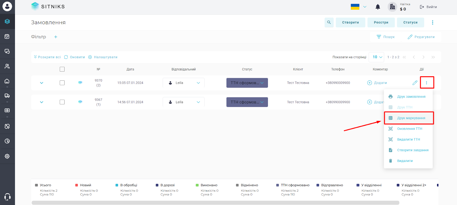457x205 pixels.
Task: Click the Статуси button
Action: 410,22
